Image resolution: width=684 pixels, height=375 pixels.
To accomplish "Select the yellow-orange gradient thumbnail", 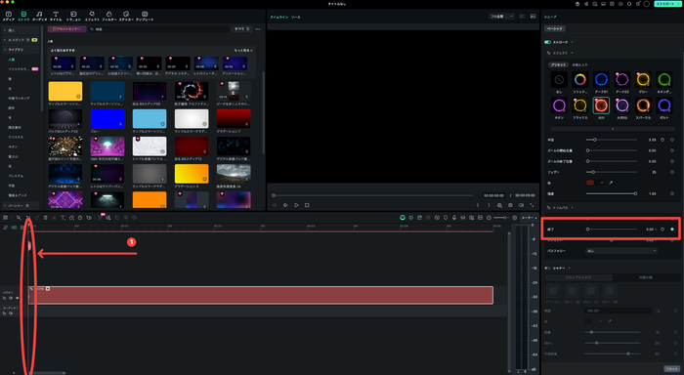I will (x=192, y=174).
